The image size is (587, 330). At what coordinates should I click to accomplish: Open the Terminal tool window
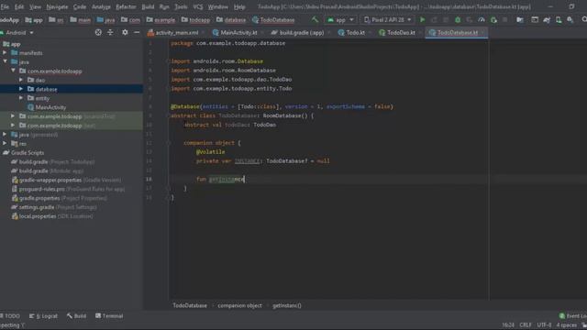(x=109, y=315)
